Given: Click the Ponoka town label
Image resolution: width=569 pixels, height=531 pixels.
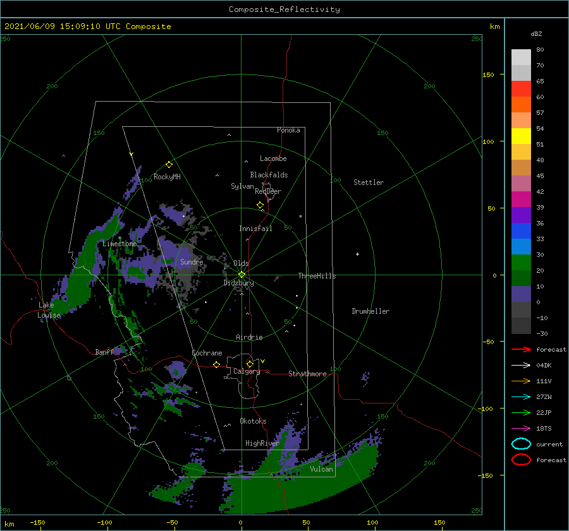Looking at the screenshot, I should pyautogui.click(x=288, y=130).
